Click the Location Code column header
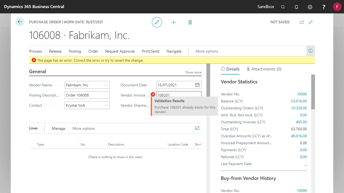The width and height of the screenshot is (344, 193). tap(178, 144)
